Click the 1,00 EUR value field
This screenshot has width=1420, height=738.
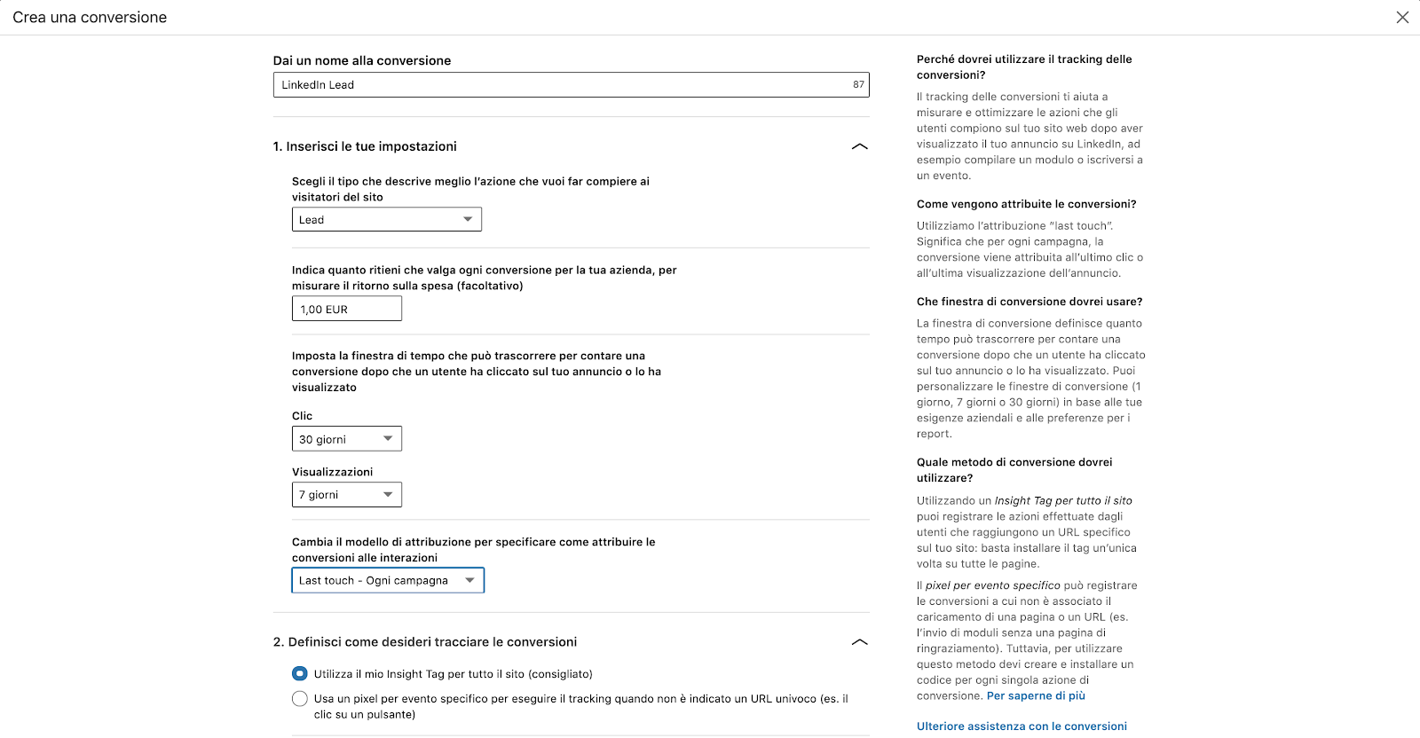click(x=347, y=309)
